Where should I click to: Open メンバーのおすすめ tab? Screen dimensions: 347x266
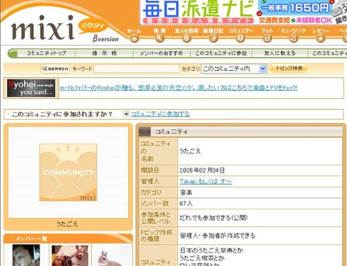coord(161,53)
